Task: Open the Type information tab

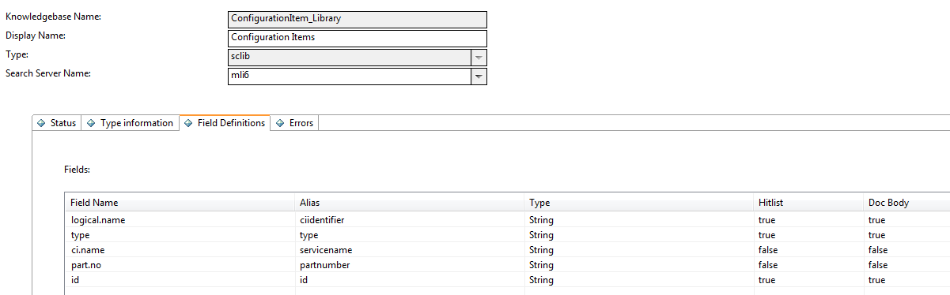Action: coord(130,123)
